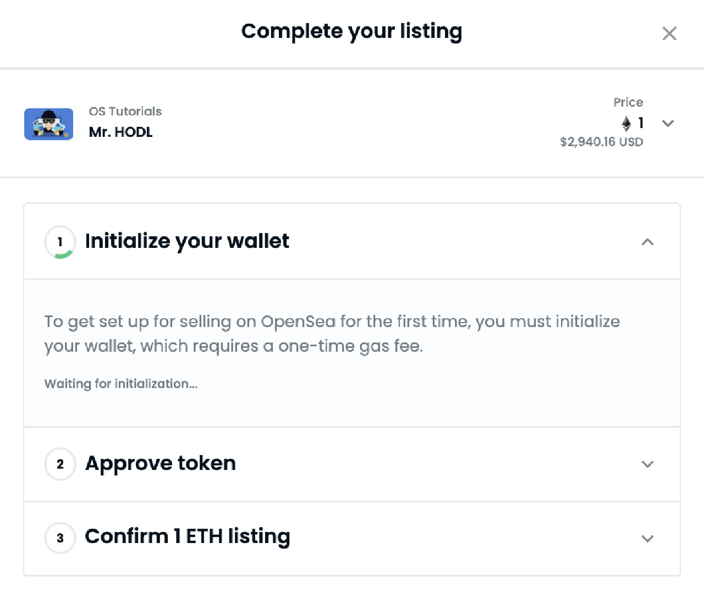Click the Complete your listing title
Viewport: 704px width, 598px height.
click(x=351, y=32)
